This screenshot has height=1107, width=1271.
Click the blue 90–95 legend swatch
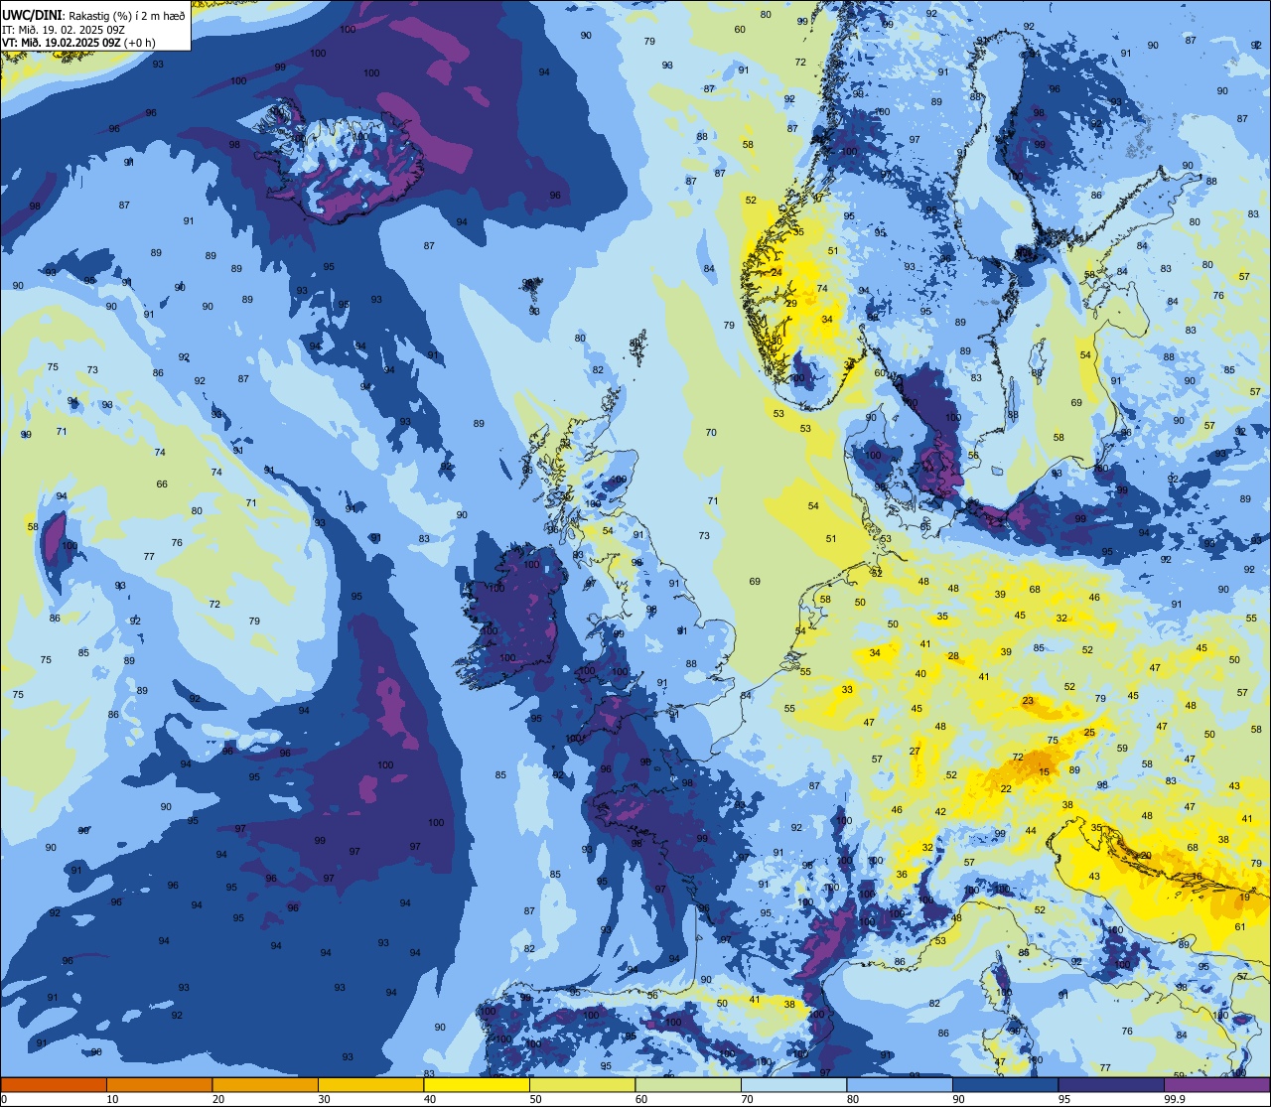coord(1005,1084)
